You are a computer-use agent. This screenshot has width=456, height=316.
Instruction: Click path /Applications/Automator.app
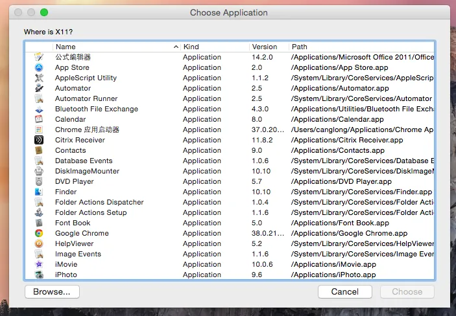[341, 88]
